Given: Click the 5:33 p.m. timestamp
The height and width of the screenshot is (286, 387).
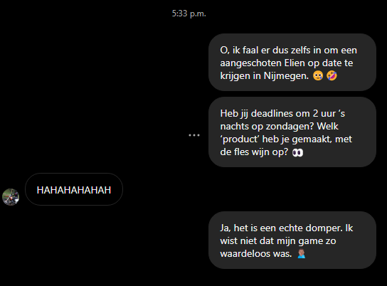Looking at the screenshot, I should point(189,14).
